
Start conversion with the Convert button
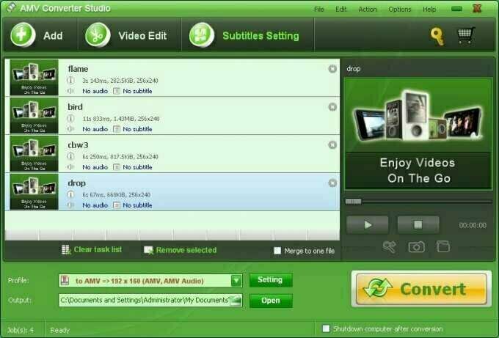[421, 289]
